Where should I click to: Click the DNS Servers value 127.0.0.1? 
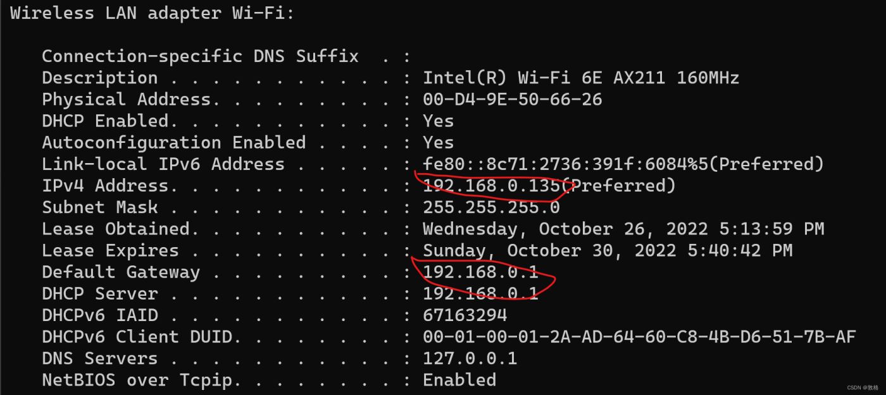click(470, 358)
